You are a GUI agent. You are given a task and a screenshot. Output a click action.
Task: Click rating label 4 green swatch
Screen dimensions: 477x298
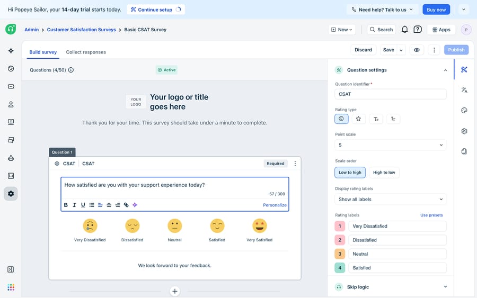tap(340, 268)
